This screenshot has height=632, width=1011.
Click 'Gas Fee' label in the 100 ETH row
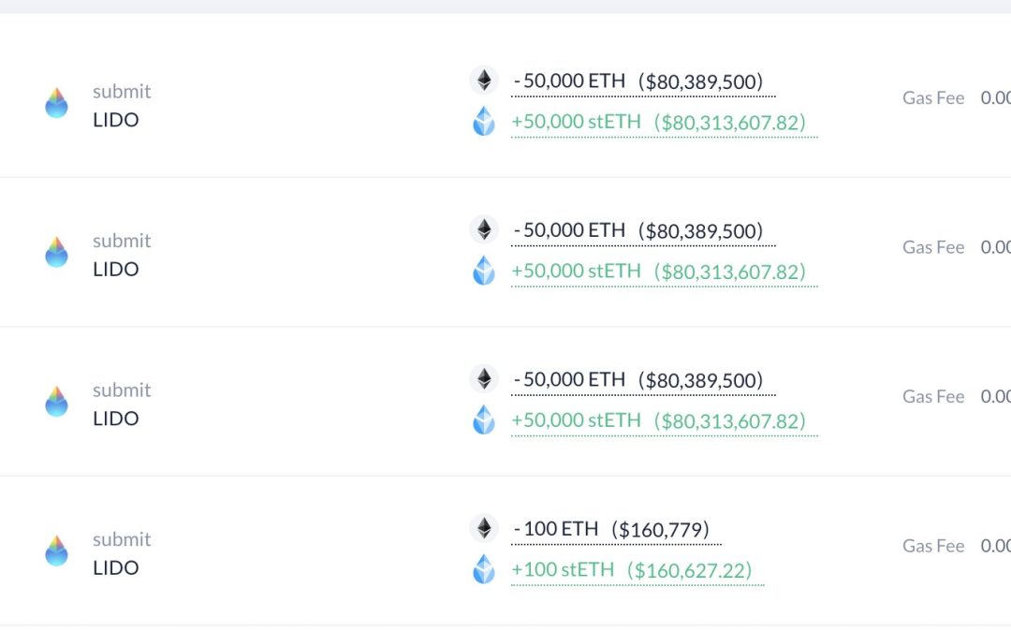933,546
